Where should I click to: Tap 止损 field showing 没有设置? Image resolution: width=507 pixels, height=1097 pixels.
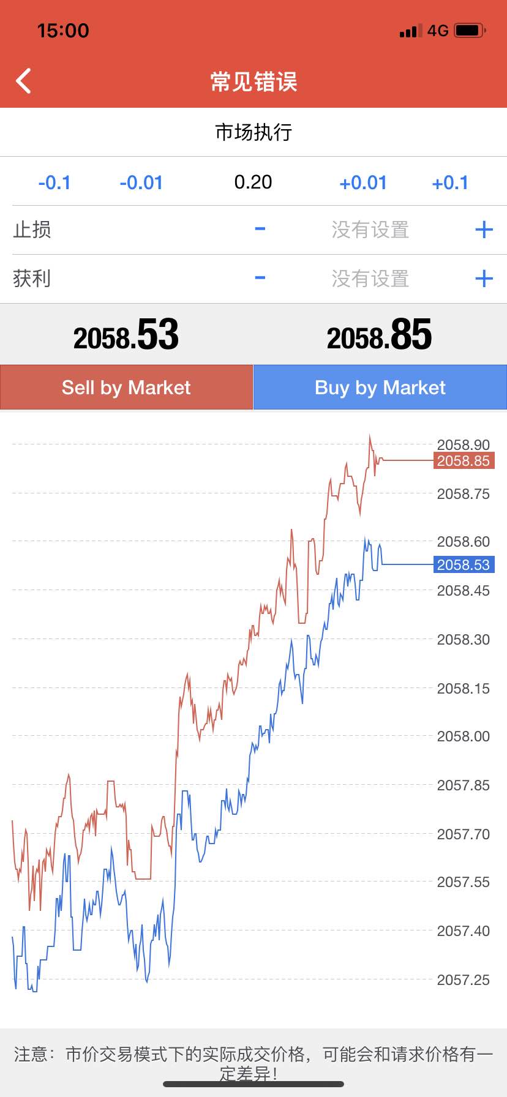click(370, 230)
